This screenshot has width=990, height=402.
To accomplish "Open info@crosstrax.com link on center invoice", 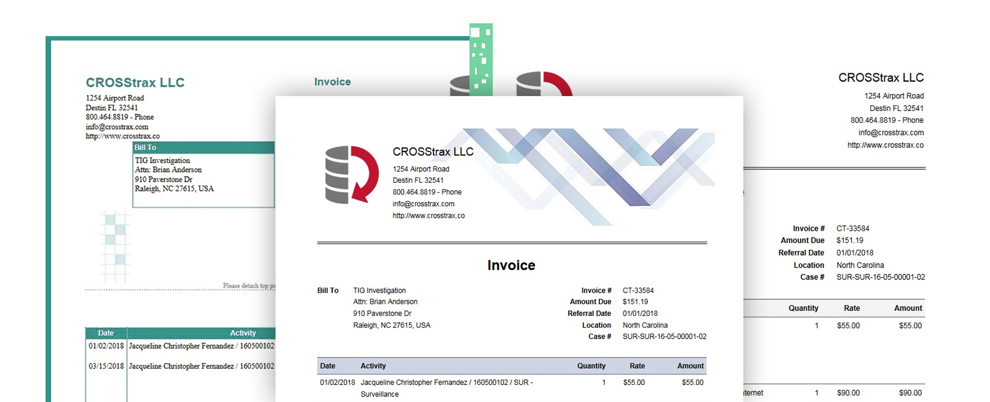I will coord(423,204).
